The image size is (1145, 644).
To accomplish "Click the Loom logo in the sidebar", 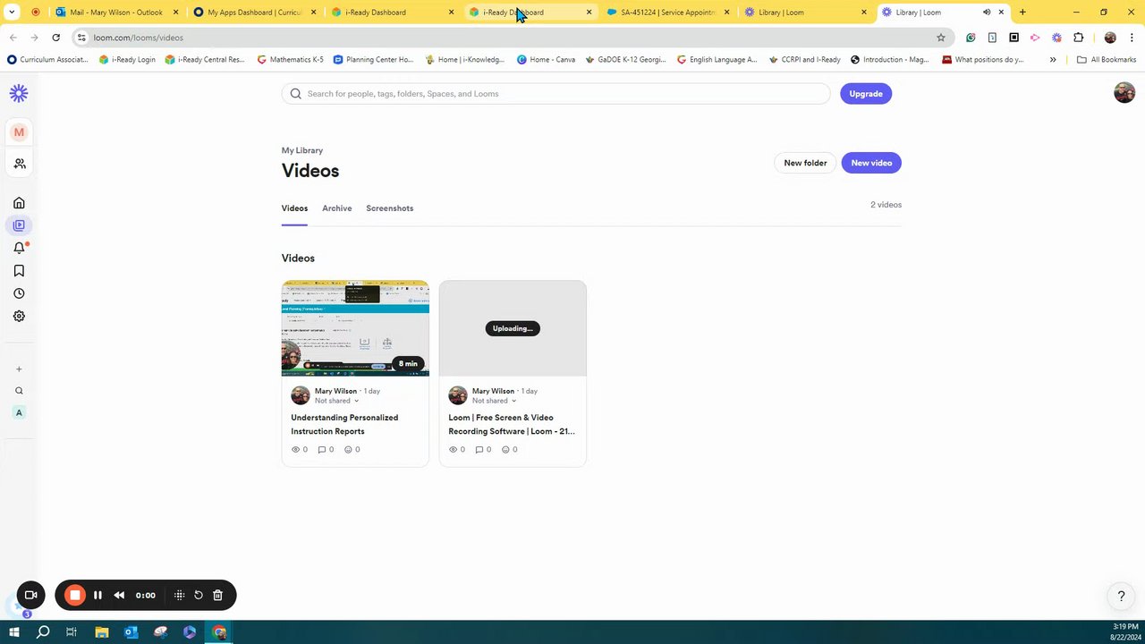I will [19, 94].
